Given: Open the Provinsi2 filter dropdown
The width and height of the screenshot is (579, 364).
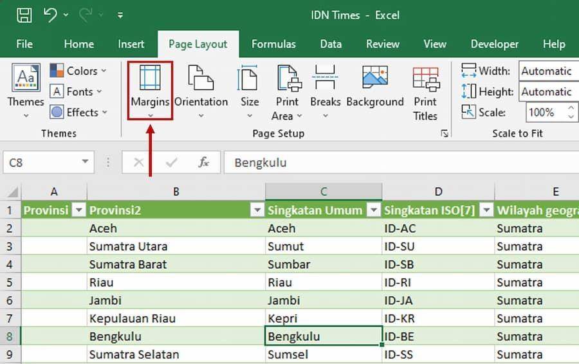Looking at the screenshot, I should [257, 210].
